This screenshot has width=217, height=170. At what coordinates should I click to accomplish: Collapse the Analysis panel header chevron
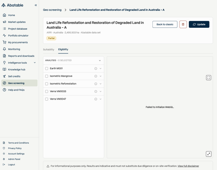100,60
